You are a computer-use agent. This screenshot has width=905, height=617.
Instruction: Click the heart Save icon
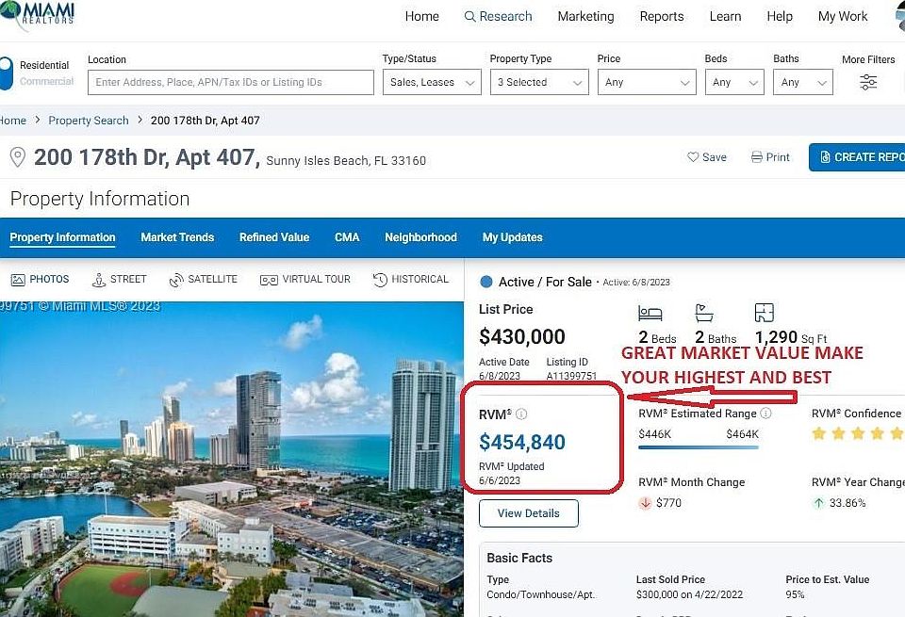point(693,157)
